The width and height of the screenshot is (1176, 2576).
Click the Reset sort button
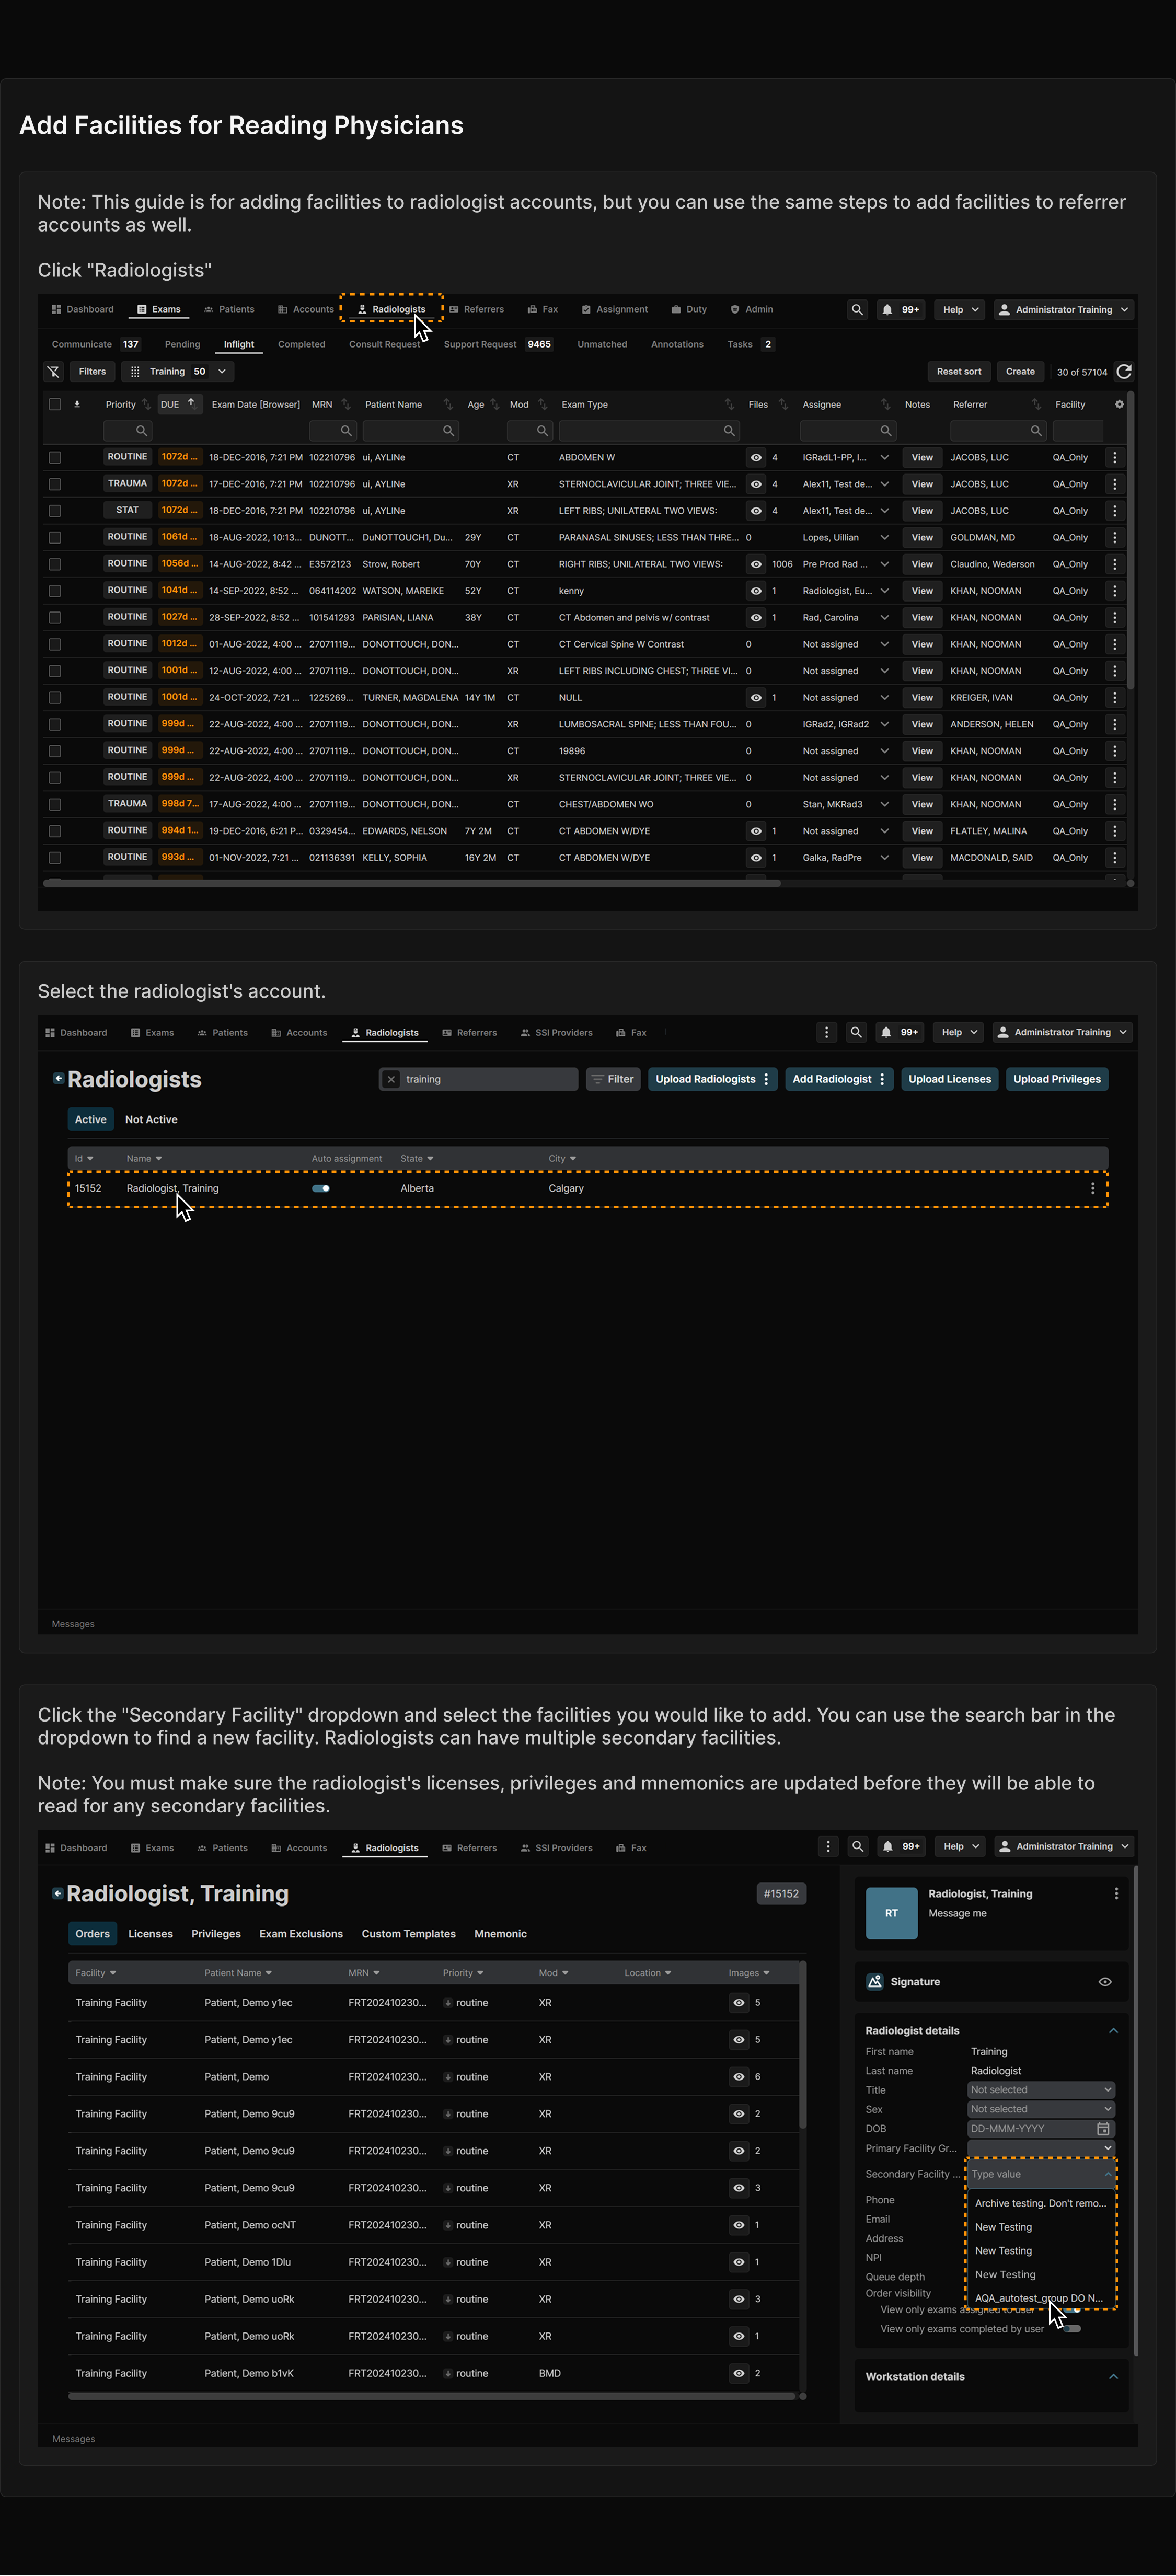958,371
